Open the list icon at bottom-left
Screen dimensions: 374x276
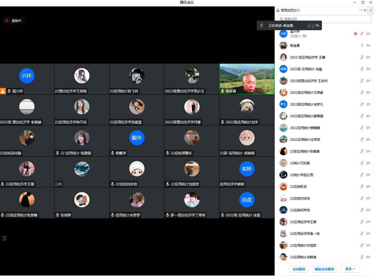coord(4,238)
